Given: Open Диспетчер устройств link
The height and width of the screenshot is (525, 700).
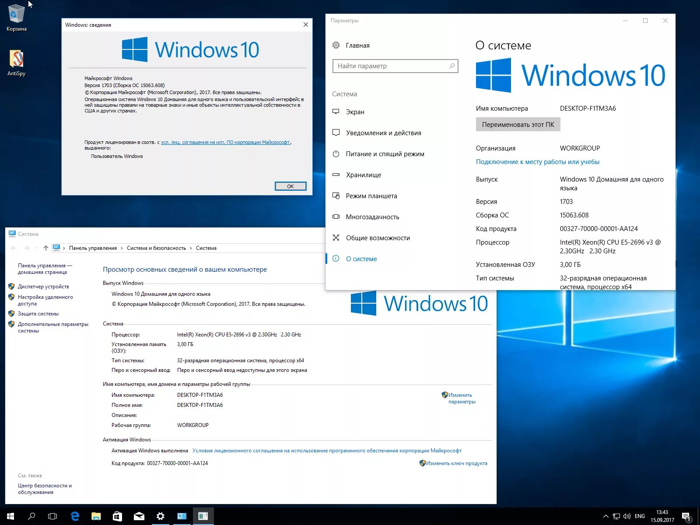Looking at the screenshot, I should point(43,287).
